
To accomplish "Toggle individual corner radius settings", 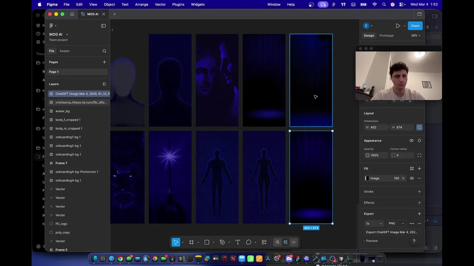I will point(419,155).
